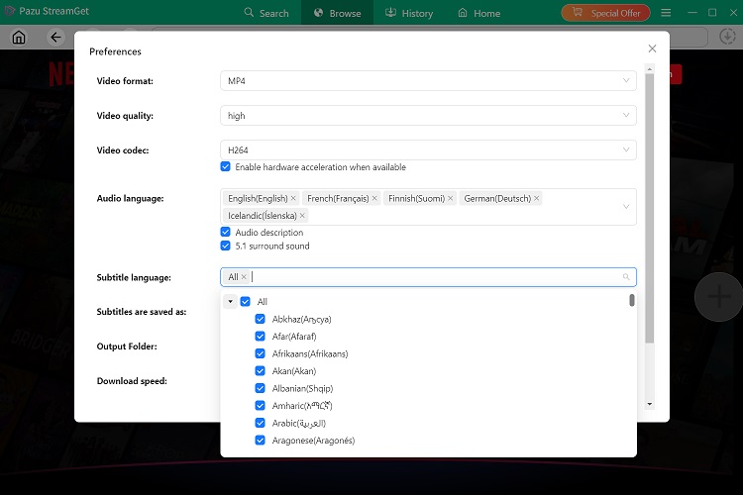Open the Video format dropdown
Image resolution: width=743 pixels, height=495 pixels.
coord(428,81)
